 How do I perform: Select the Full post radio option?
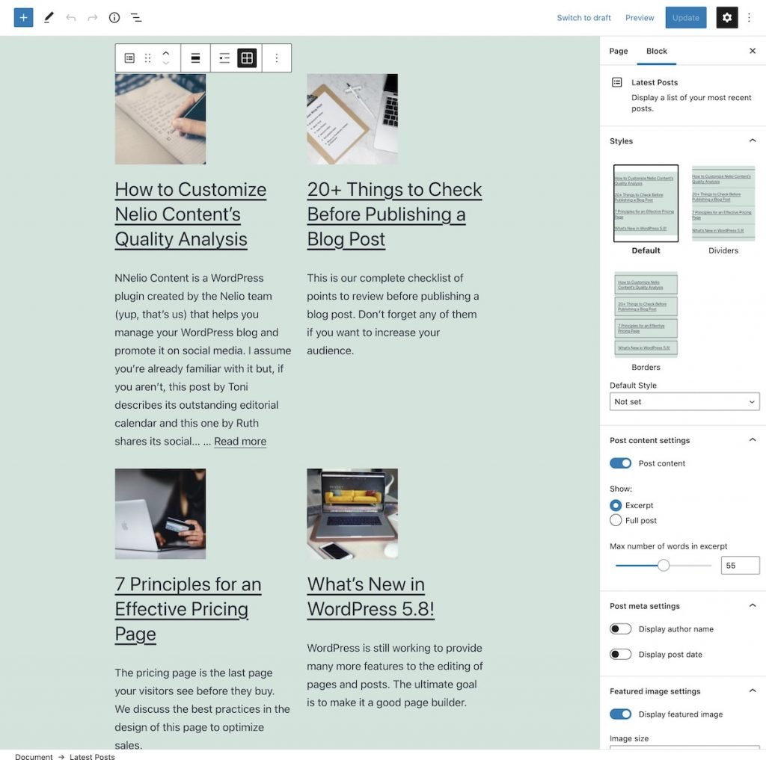[x=616, y=520]
